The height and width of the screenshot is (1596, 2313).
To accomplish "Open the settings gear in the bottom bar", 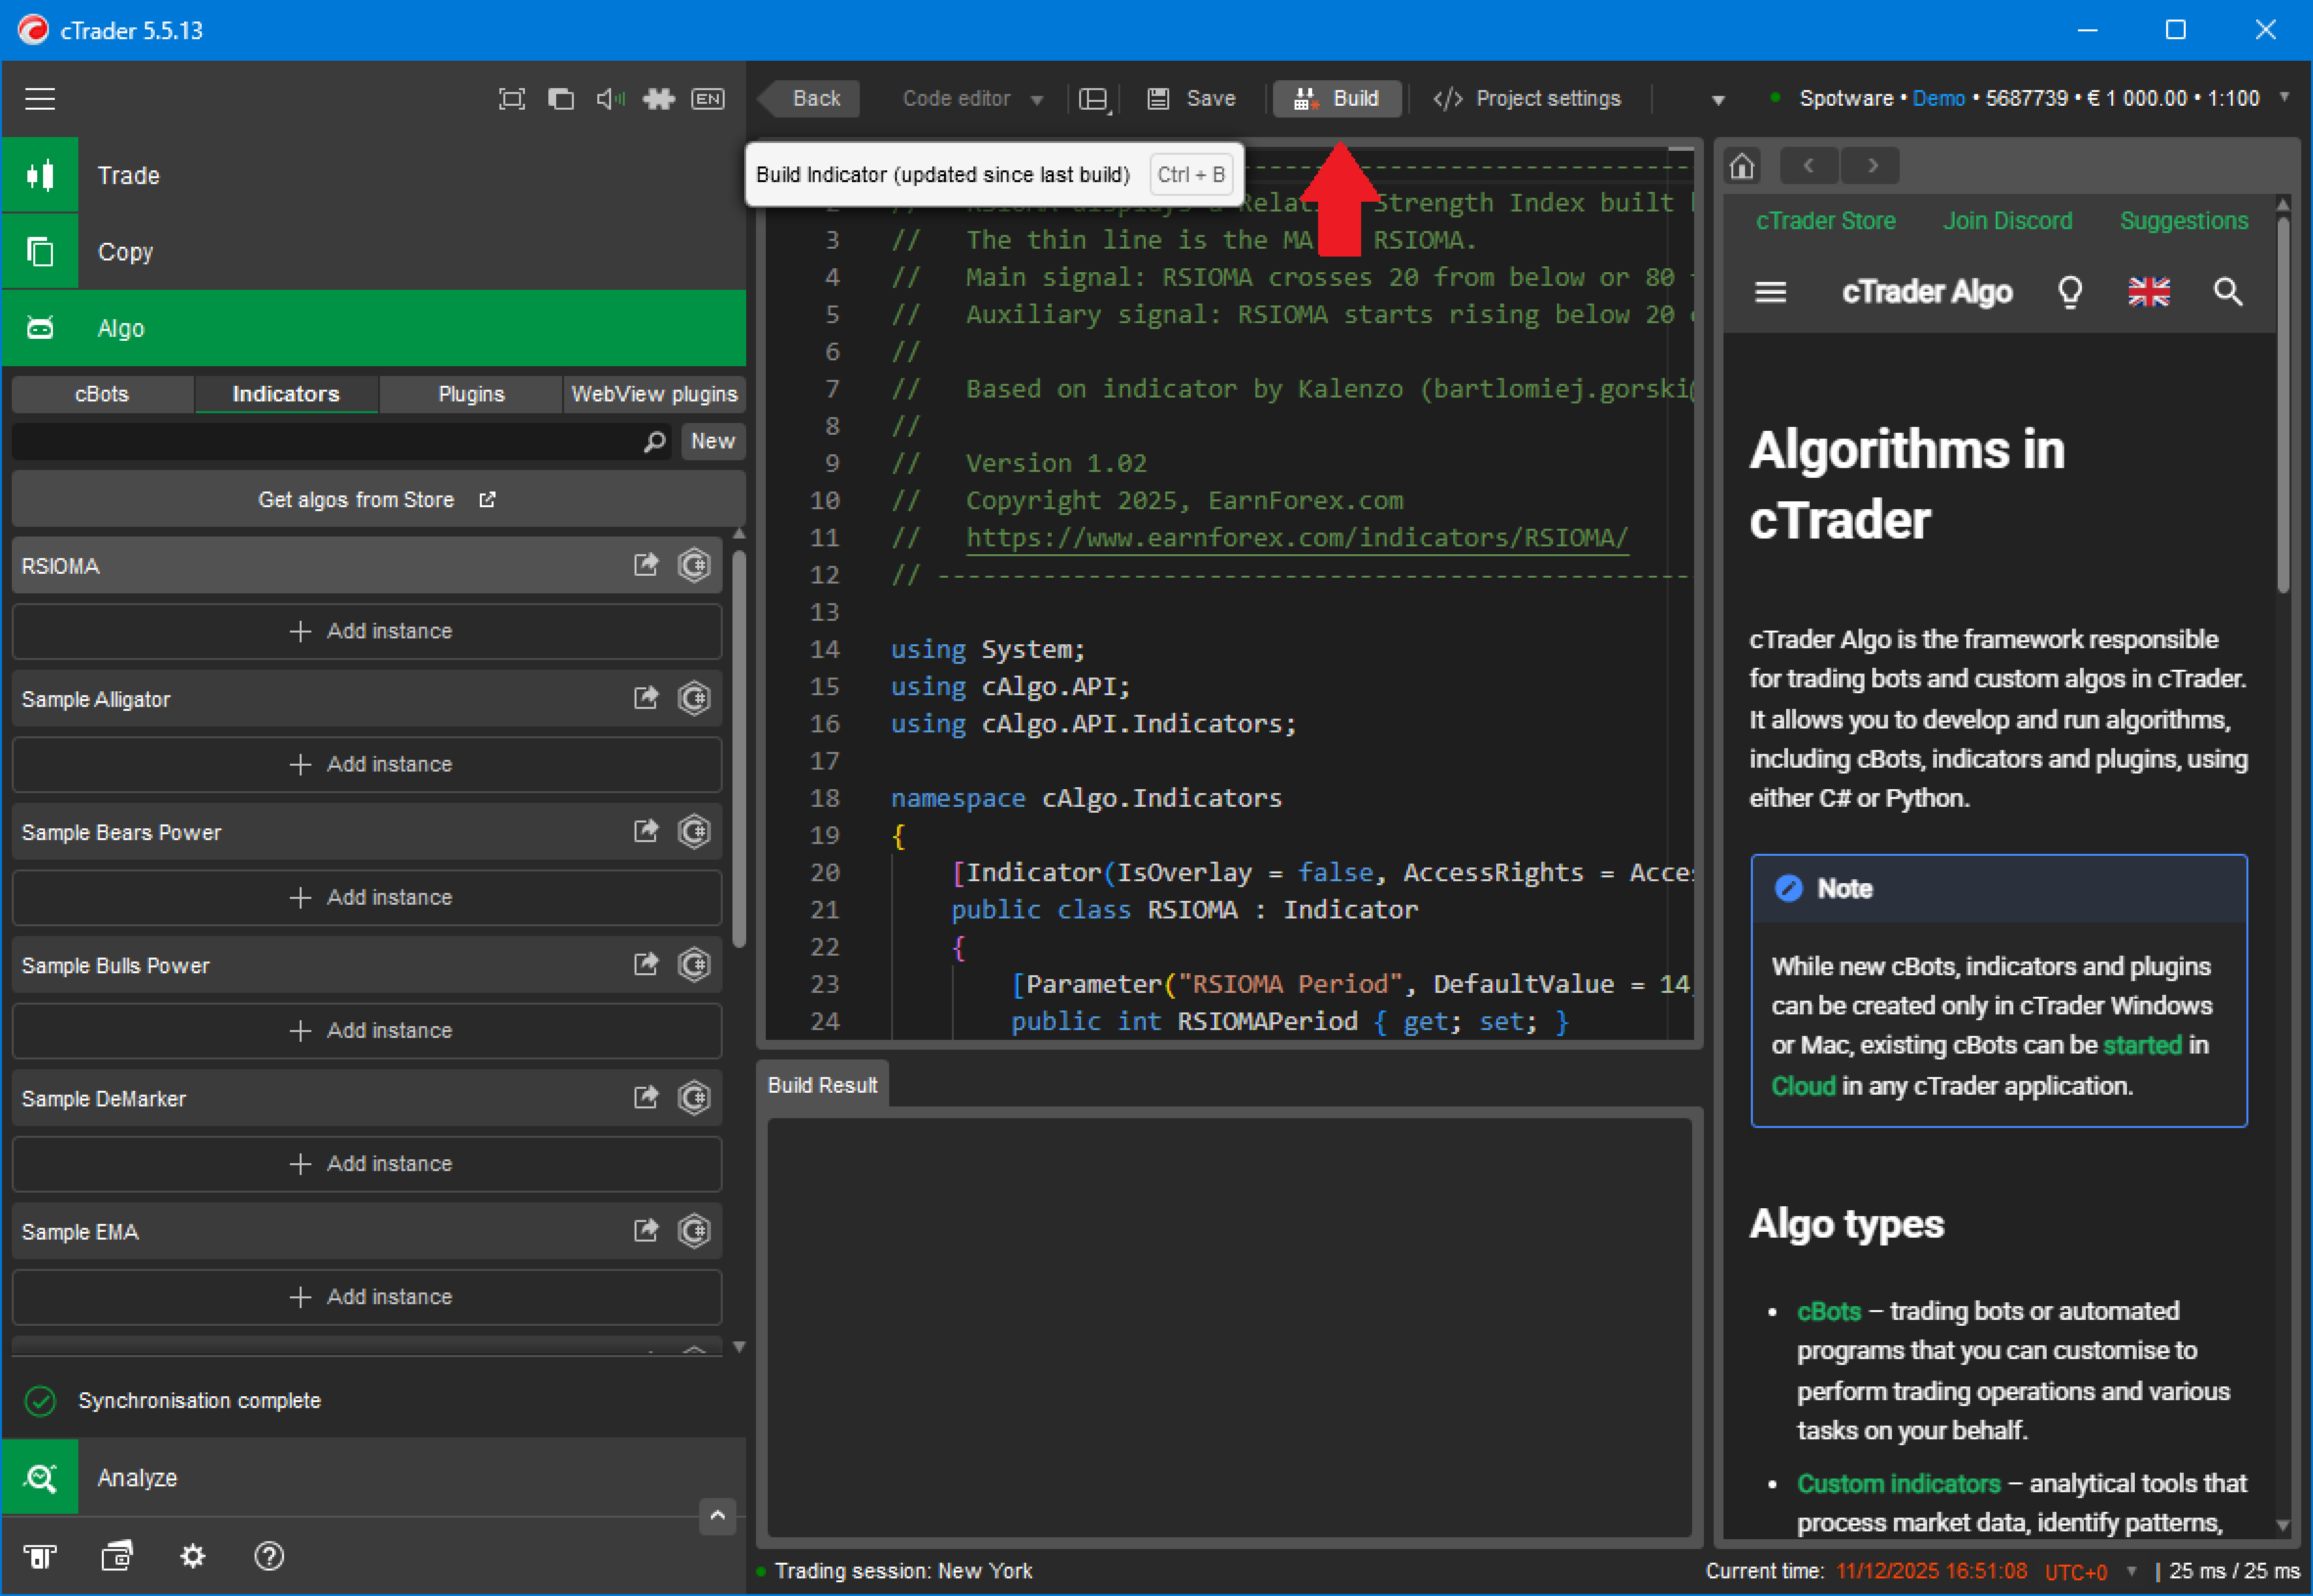I will [192, 1555].
